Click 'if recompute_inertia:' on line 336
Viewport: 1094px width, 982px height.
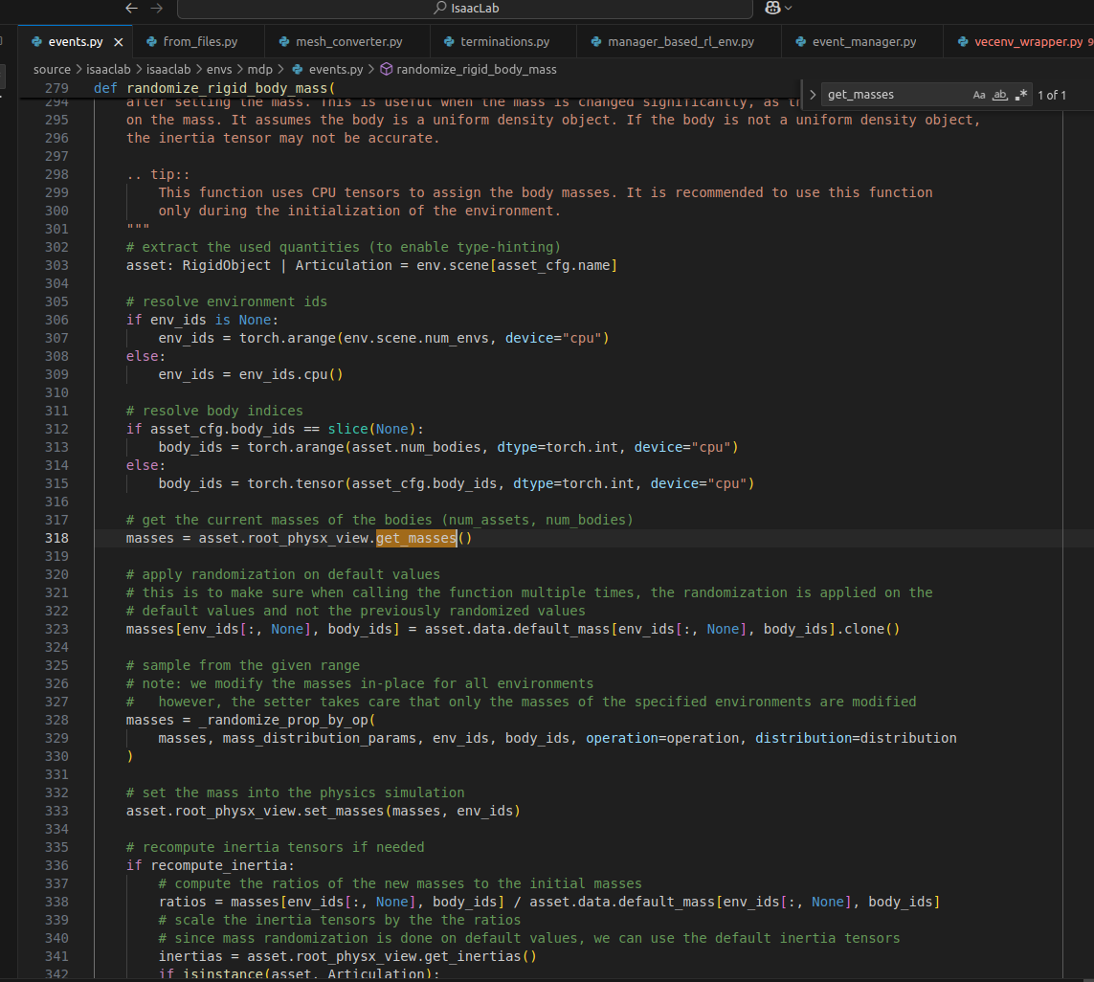point(210,864)
